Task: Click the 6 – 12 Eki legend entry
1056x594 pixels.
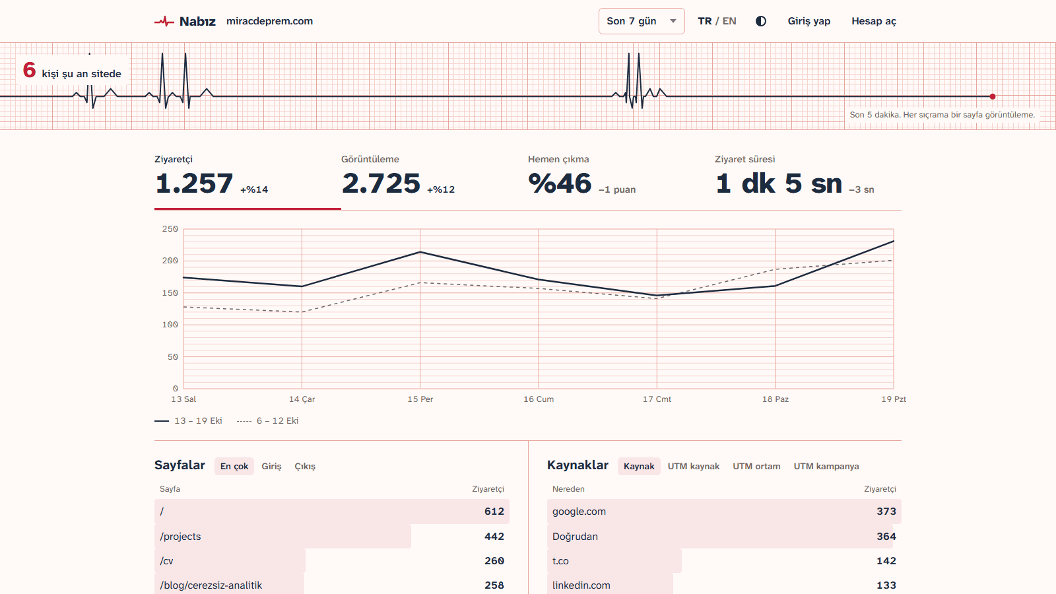Action: tap(268, 420)
